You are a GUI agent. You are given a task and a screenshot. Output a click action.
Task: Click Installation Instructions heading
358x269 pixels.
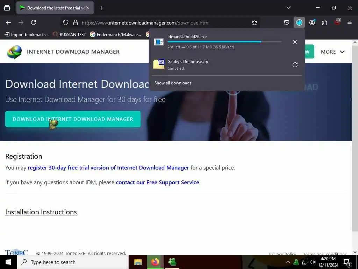tap(41, 212)
